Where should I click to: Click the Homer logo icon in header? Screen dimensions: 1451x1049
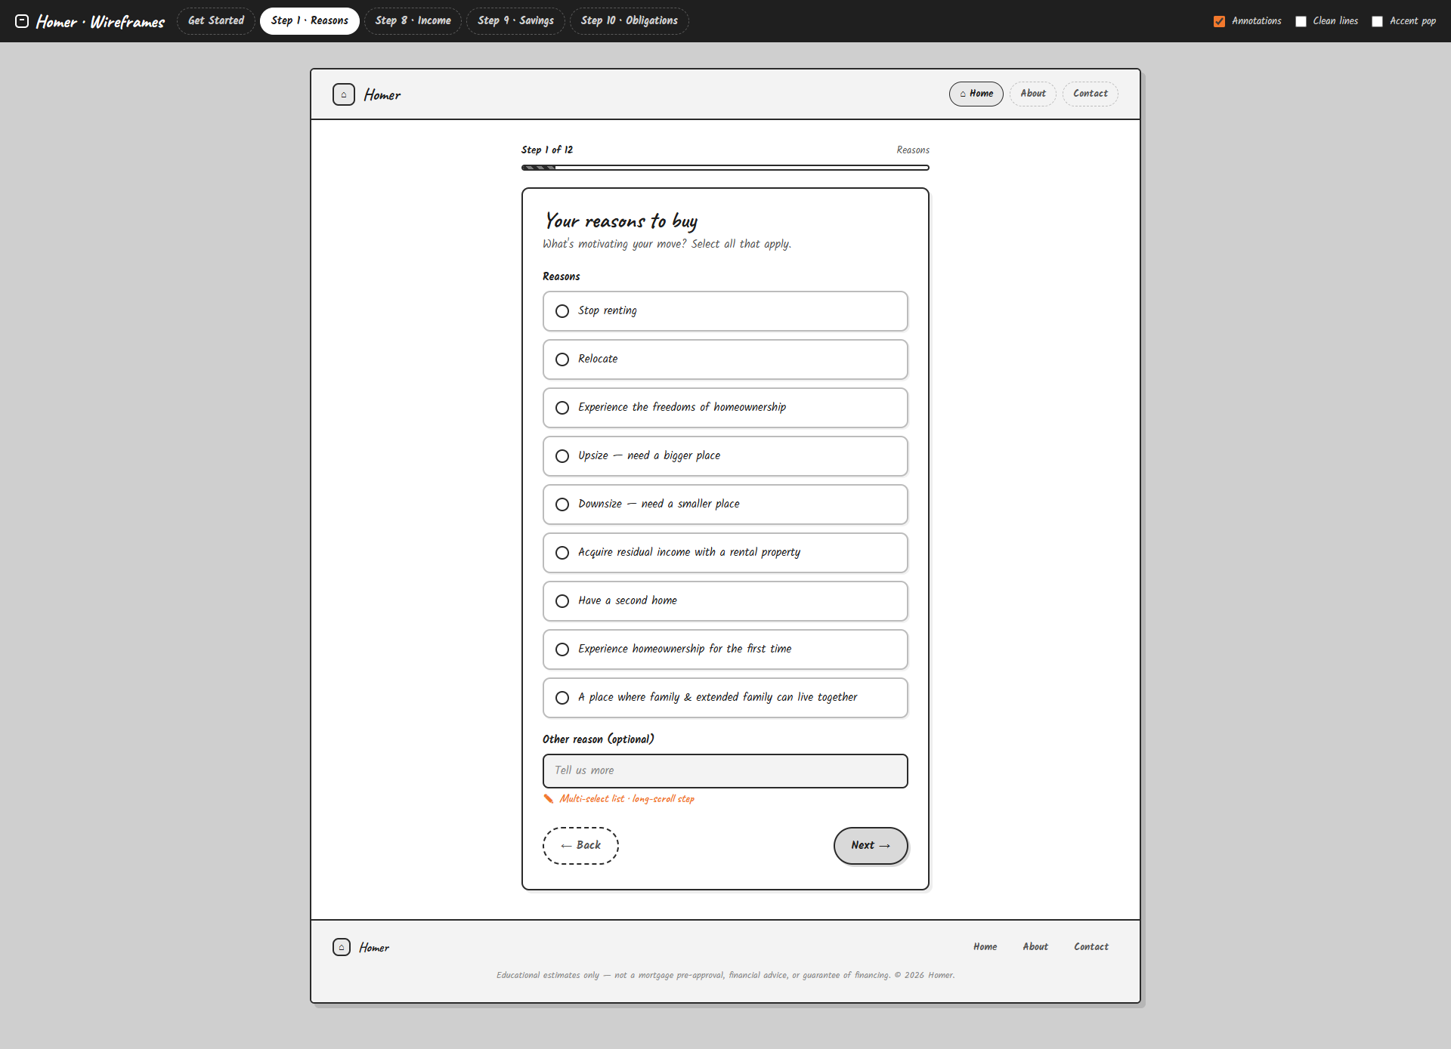344,94
